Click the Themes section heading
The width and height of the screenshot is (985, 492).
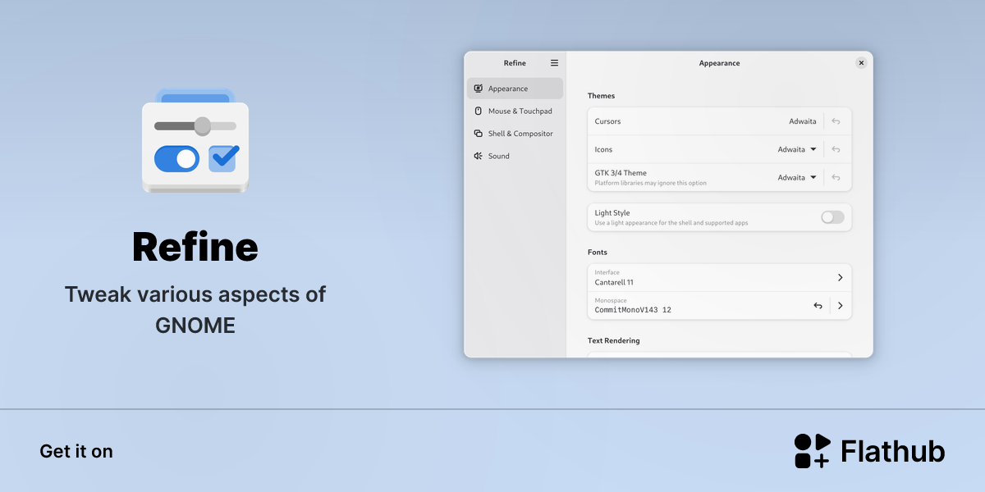coord(601,96)
